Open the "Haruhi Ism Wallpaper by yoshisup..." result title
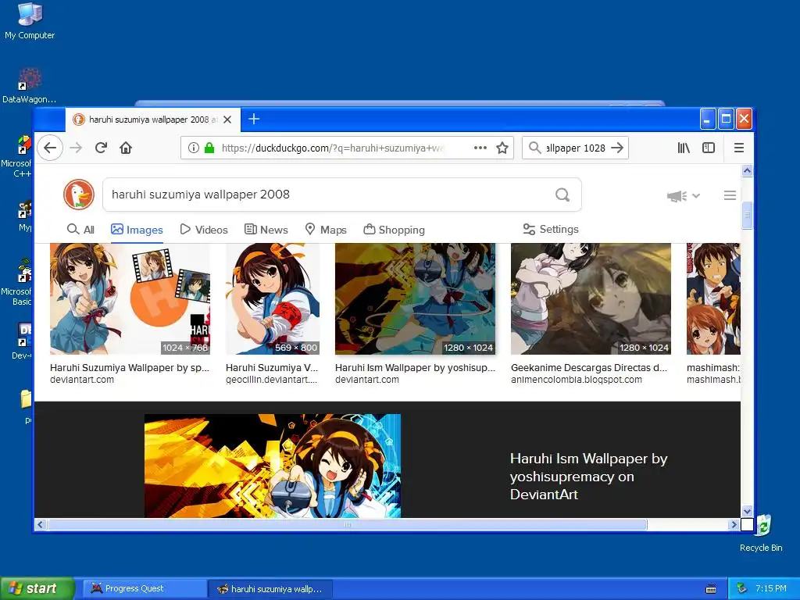The height and width of the screenshot is (600, 800). pos(416,368)
